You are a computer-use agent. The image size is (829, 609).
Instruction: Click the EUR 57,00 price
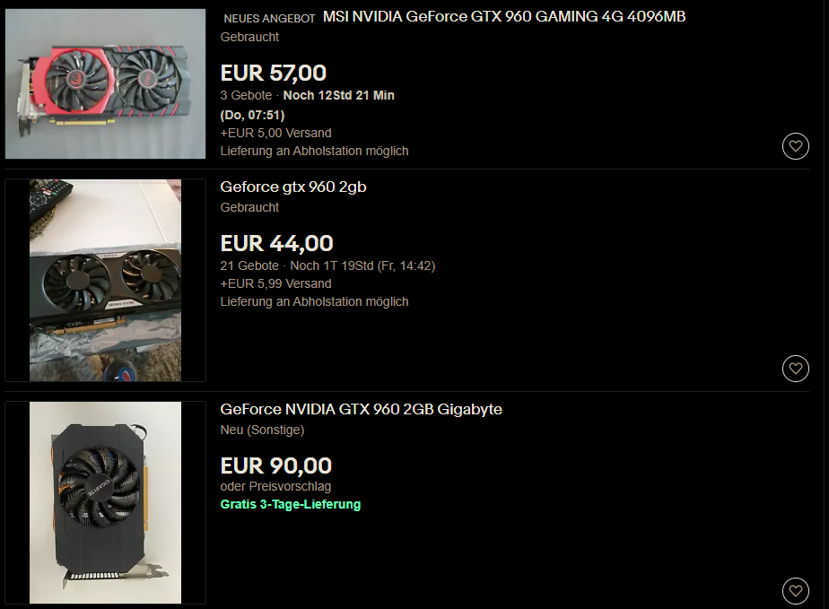[274, 73]
